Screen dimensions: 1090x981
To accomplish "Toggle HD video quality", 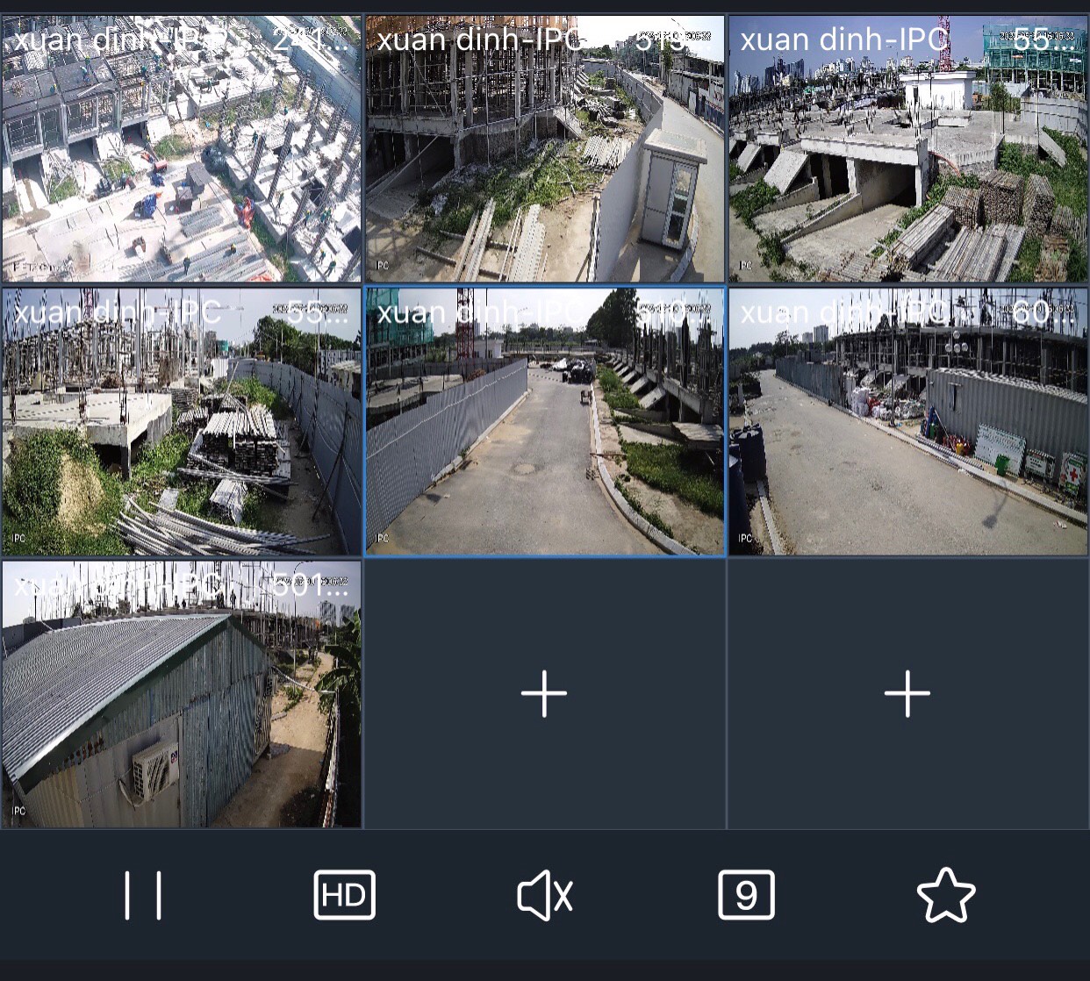I will point(344,895).
